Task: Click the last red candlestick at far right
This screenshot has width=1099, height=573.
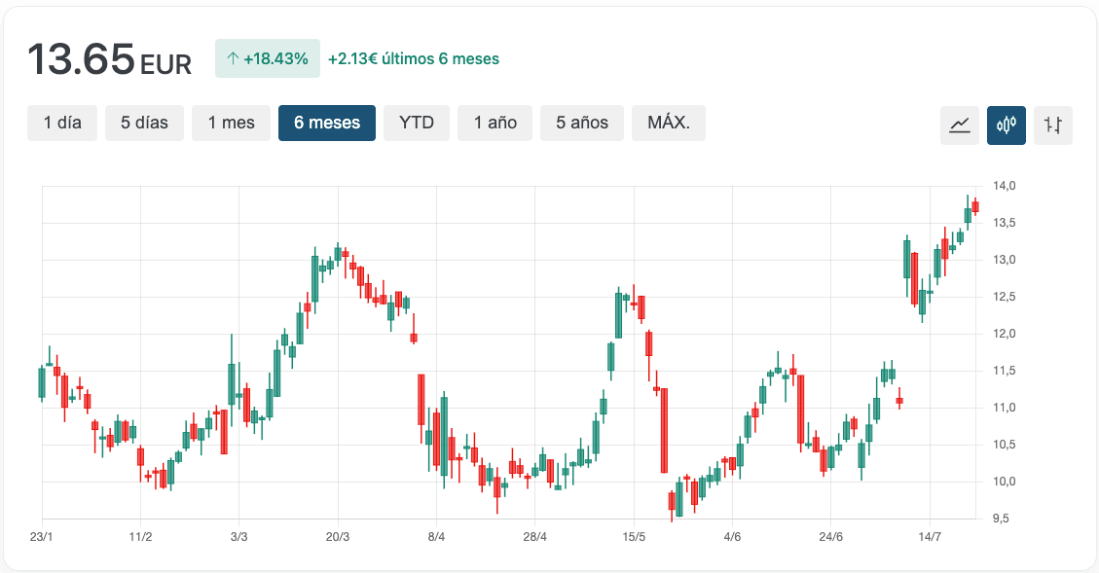Action: [975, 206]
